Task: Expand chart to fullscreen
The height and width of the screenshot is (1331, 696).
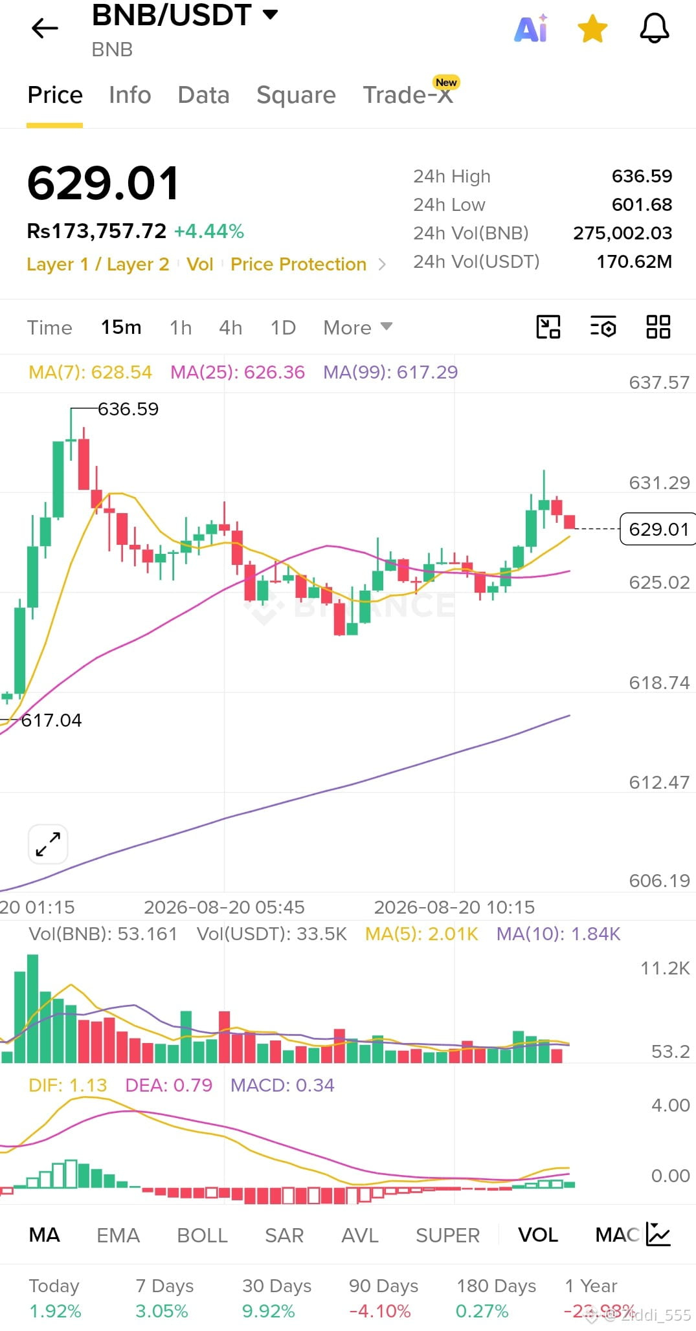Action: coord(48,844)
